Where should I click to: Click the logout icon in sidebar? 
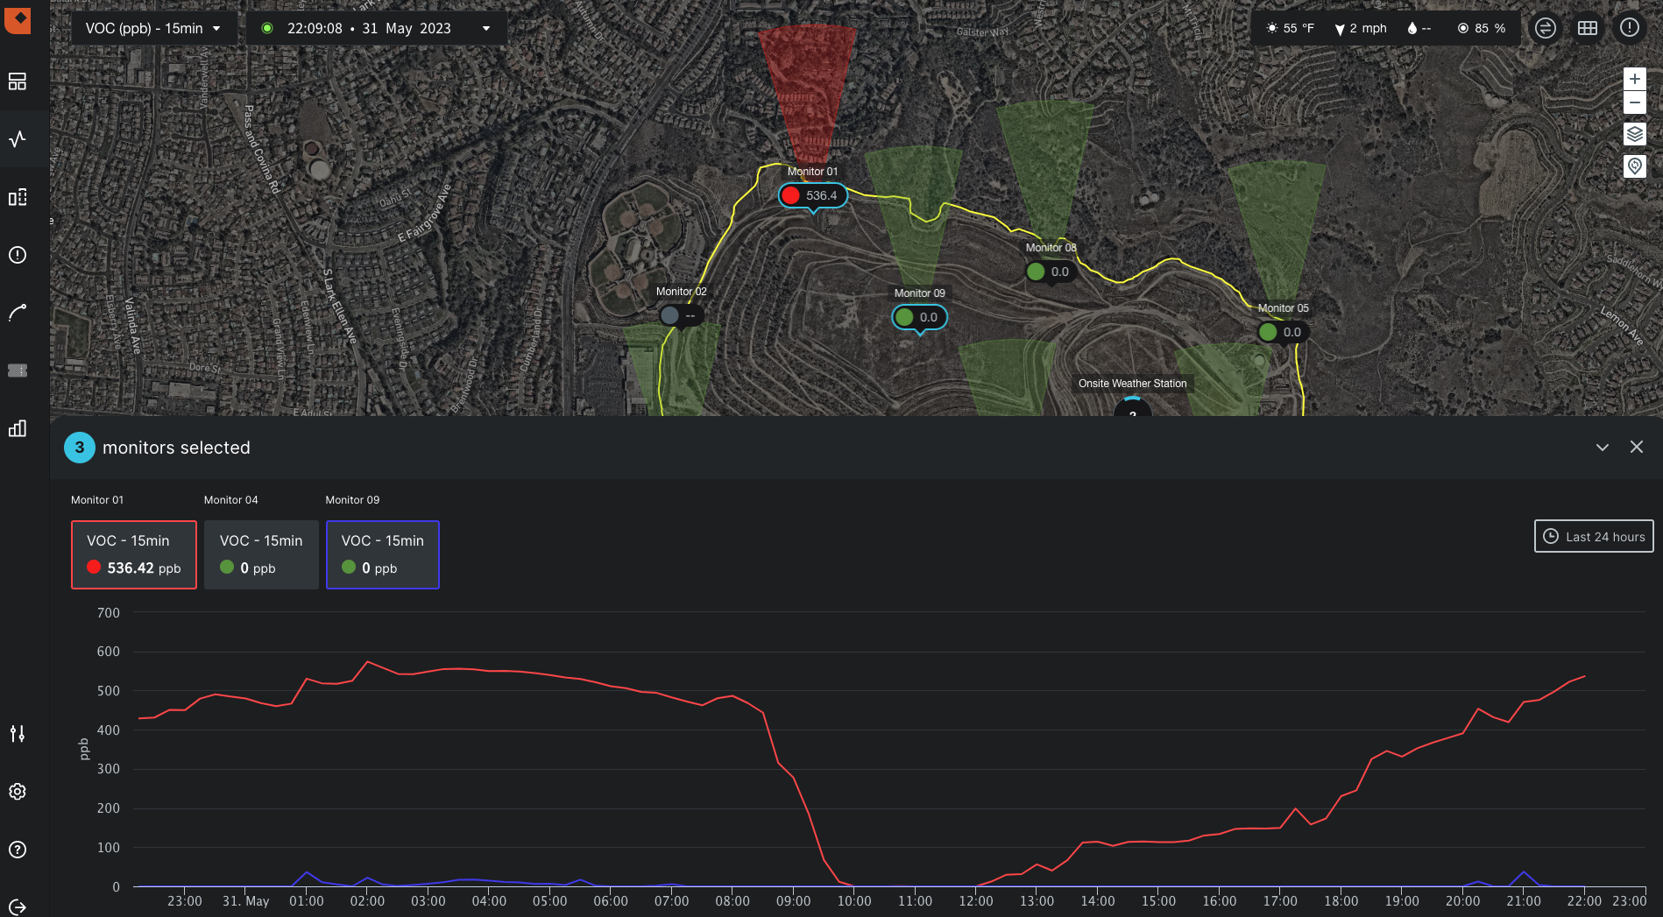coord(18,906)
